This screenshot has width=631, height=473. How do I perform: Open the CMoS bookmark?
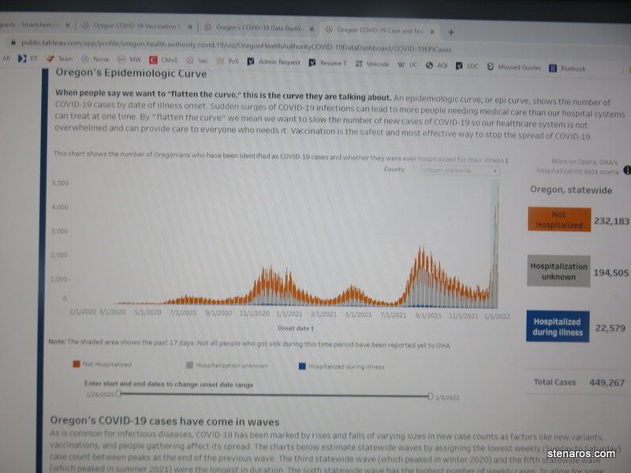[x=163, y=60]
